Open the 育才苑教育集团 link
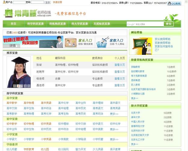The image size is (188, 151). pos(139,76)
